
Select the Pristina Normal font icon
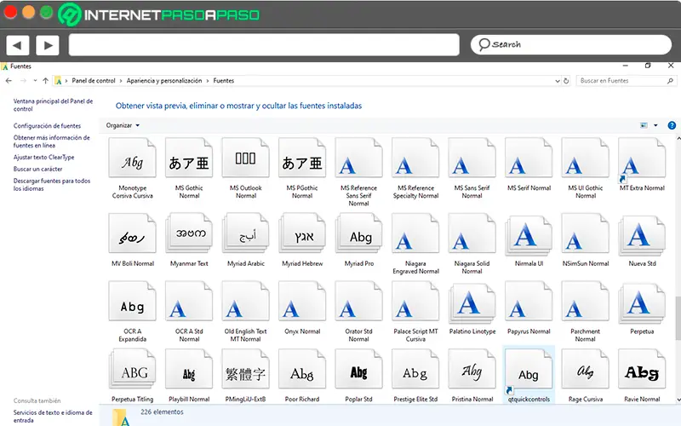(472, 369)
